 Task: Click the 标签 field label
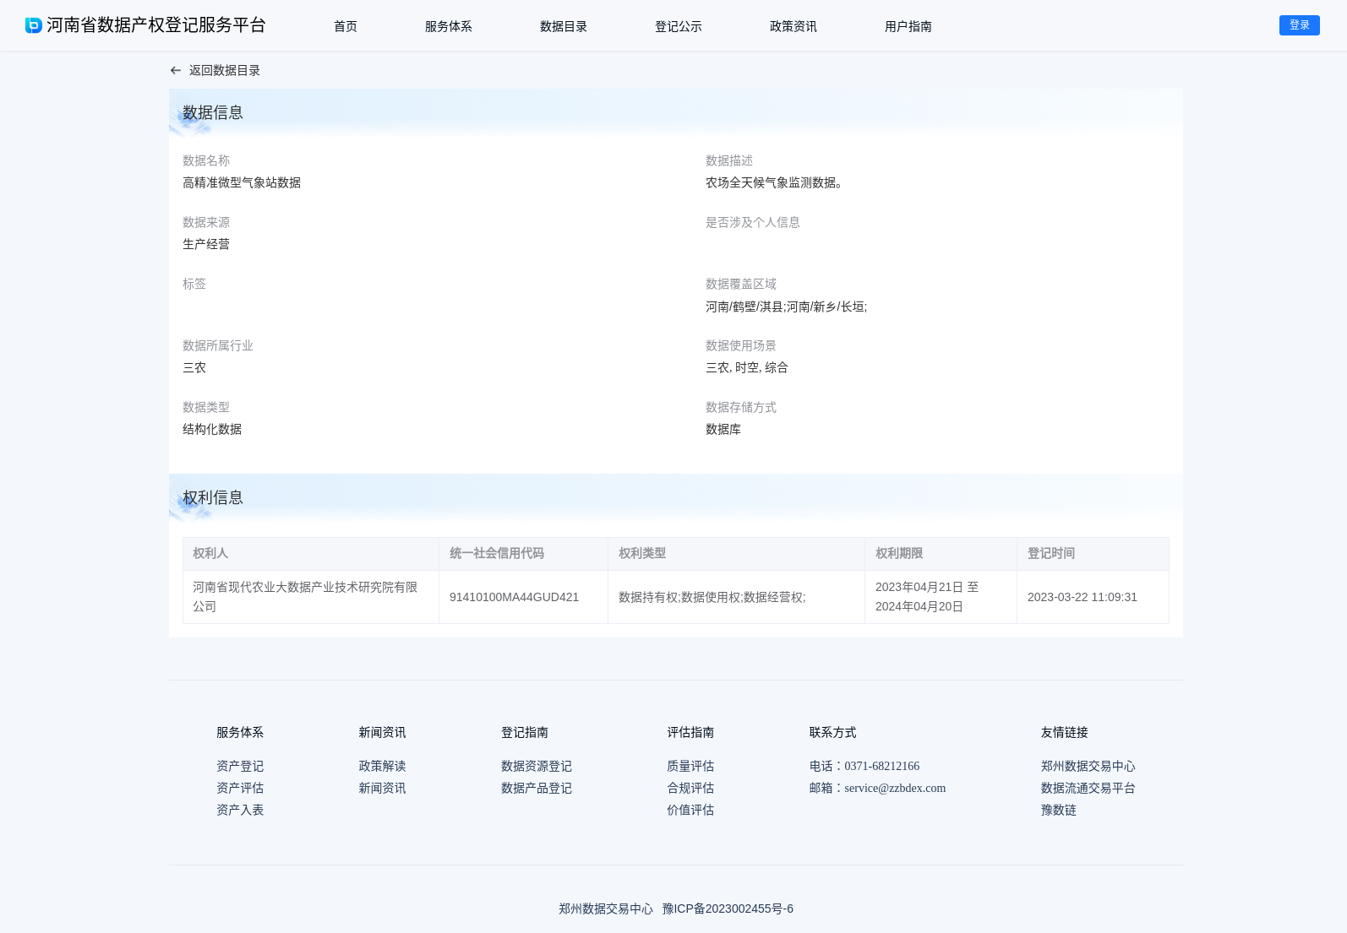[x=194, y=284]
